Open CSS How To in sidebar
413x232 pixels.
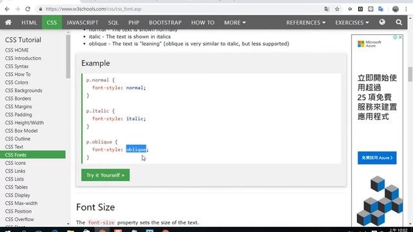click(17, 74)
